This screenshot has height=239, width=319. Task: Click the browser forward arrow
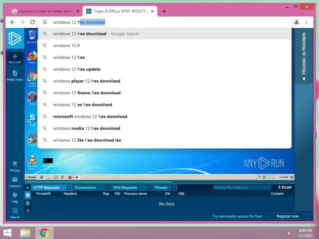[22, 22]
